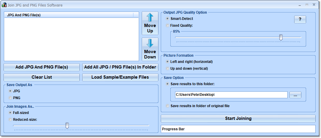Screen dimensions: 321x138
Task: Click the output folder path field
Action: pyautogui.click(x=231, y=95)
